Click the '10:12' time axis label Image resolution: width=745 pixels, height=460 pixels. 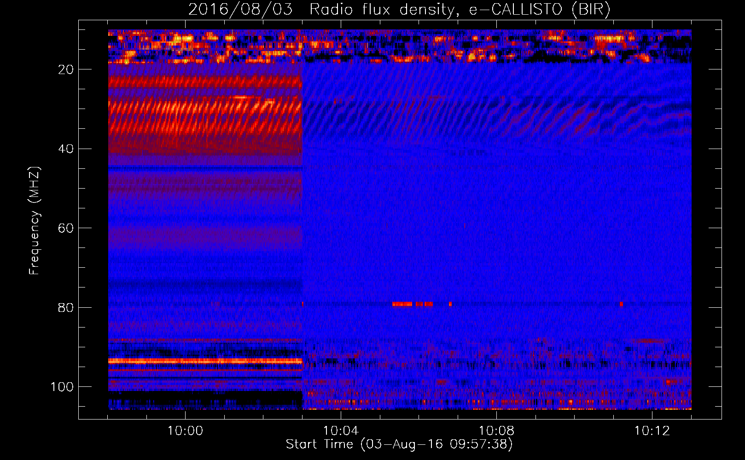click(x=652, y=431)
